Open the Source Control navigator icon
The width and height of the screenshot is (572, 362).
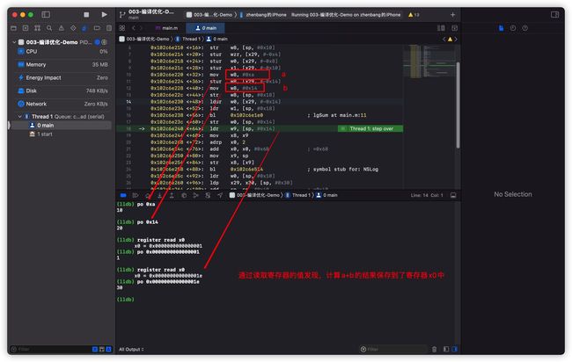[26, 28]
